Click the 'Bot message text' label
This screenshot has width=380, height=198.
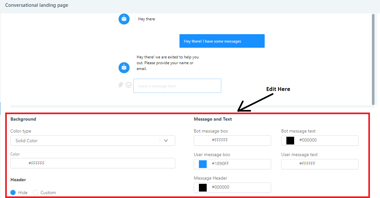(298, 131)
